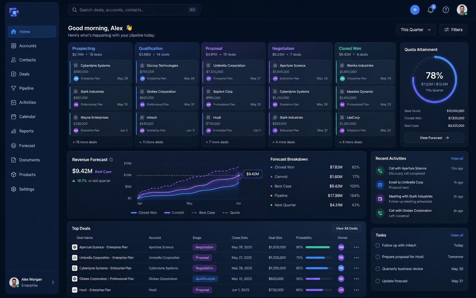Open Reports in sidebar
Image resolution: width=476 pixels, height=298 pixels.
[32, 131]
